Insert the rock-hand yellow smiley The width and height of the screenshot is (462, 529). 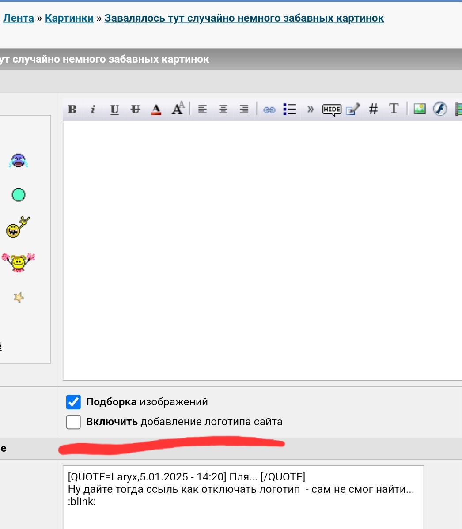(x=18, y=227)
